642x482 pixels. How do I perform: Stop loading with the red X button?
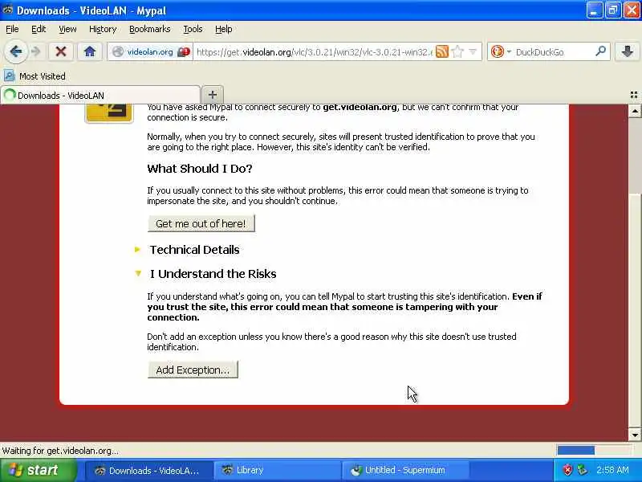pyautogui.click(x=61, y=51)
